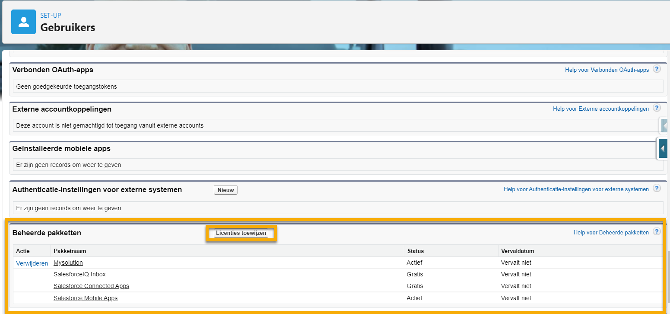This screenshot has height=314, width=670.
Task: Click the Actie column header
Action: (x=23, y=251)
